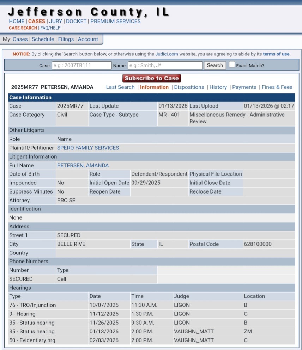Open the terms of use link
This screenshot has height=350, width=302.
276,54
